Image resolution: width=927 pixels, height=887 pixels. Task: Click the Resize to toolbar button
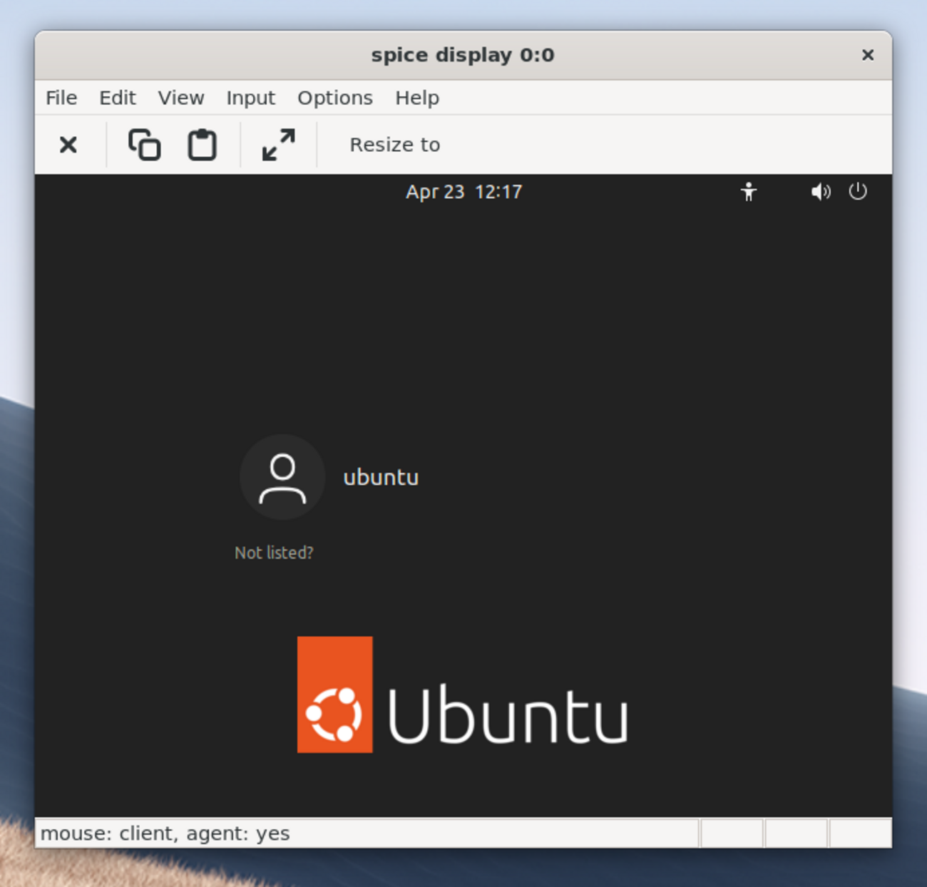click(x=395, y=145)
